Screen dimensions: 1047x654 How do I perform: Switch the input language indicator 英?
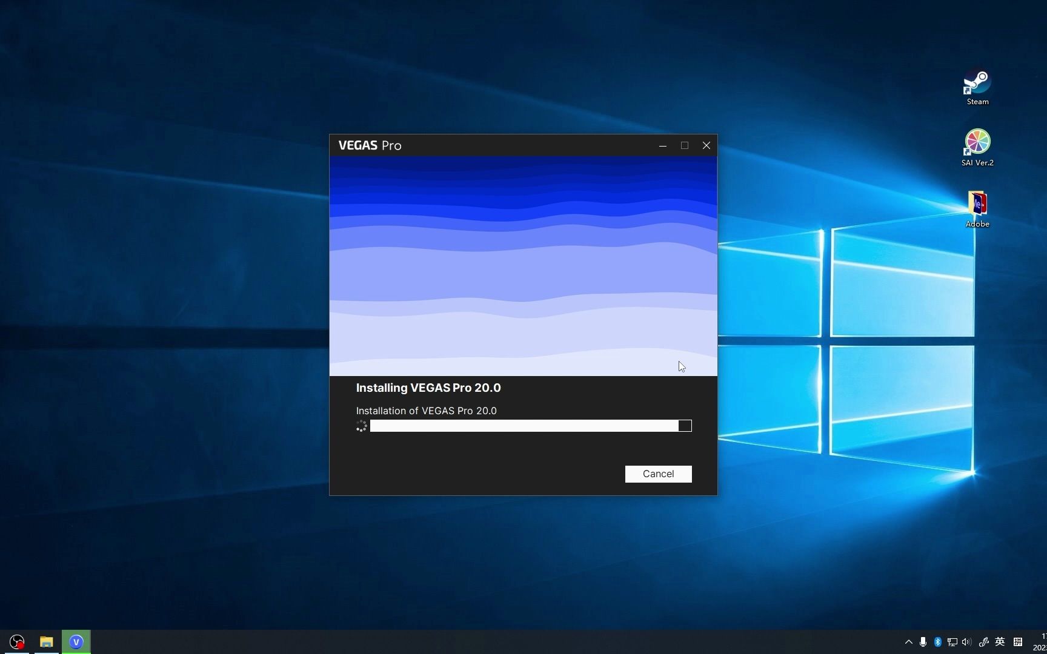coord(1000,642)
